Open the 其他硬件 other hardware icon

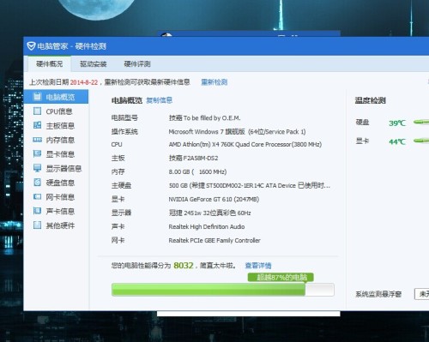click(37, 225)
